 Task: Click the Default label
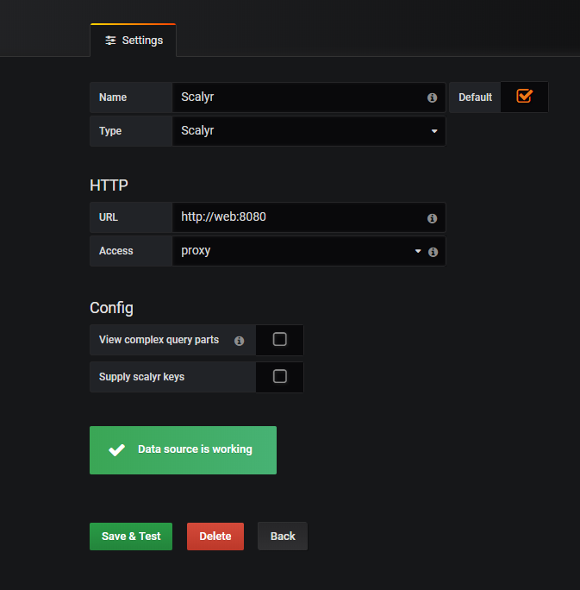click(x=475, y=97)
